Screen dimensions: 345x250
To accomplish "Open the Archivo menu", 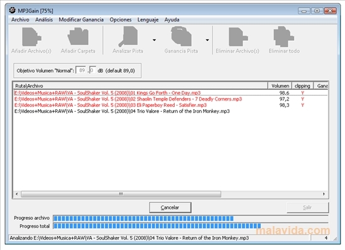I will pos(20,20).
